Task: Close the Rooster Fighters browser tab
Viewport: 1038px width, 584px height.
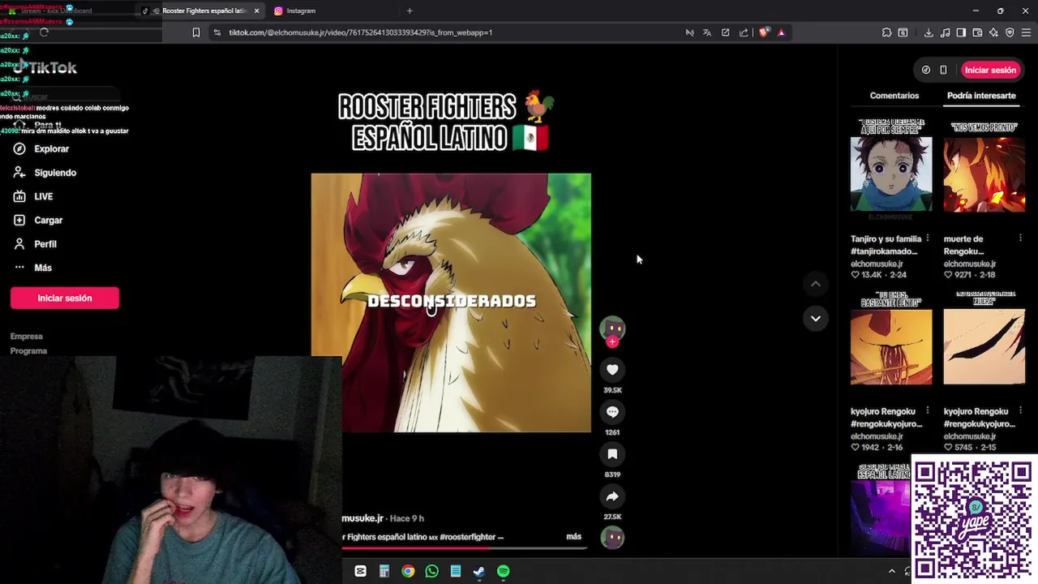Action: pos(257,11)
